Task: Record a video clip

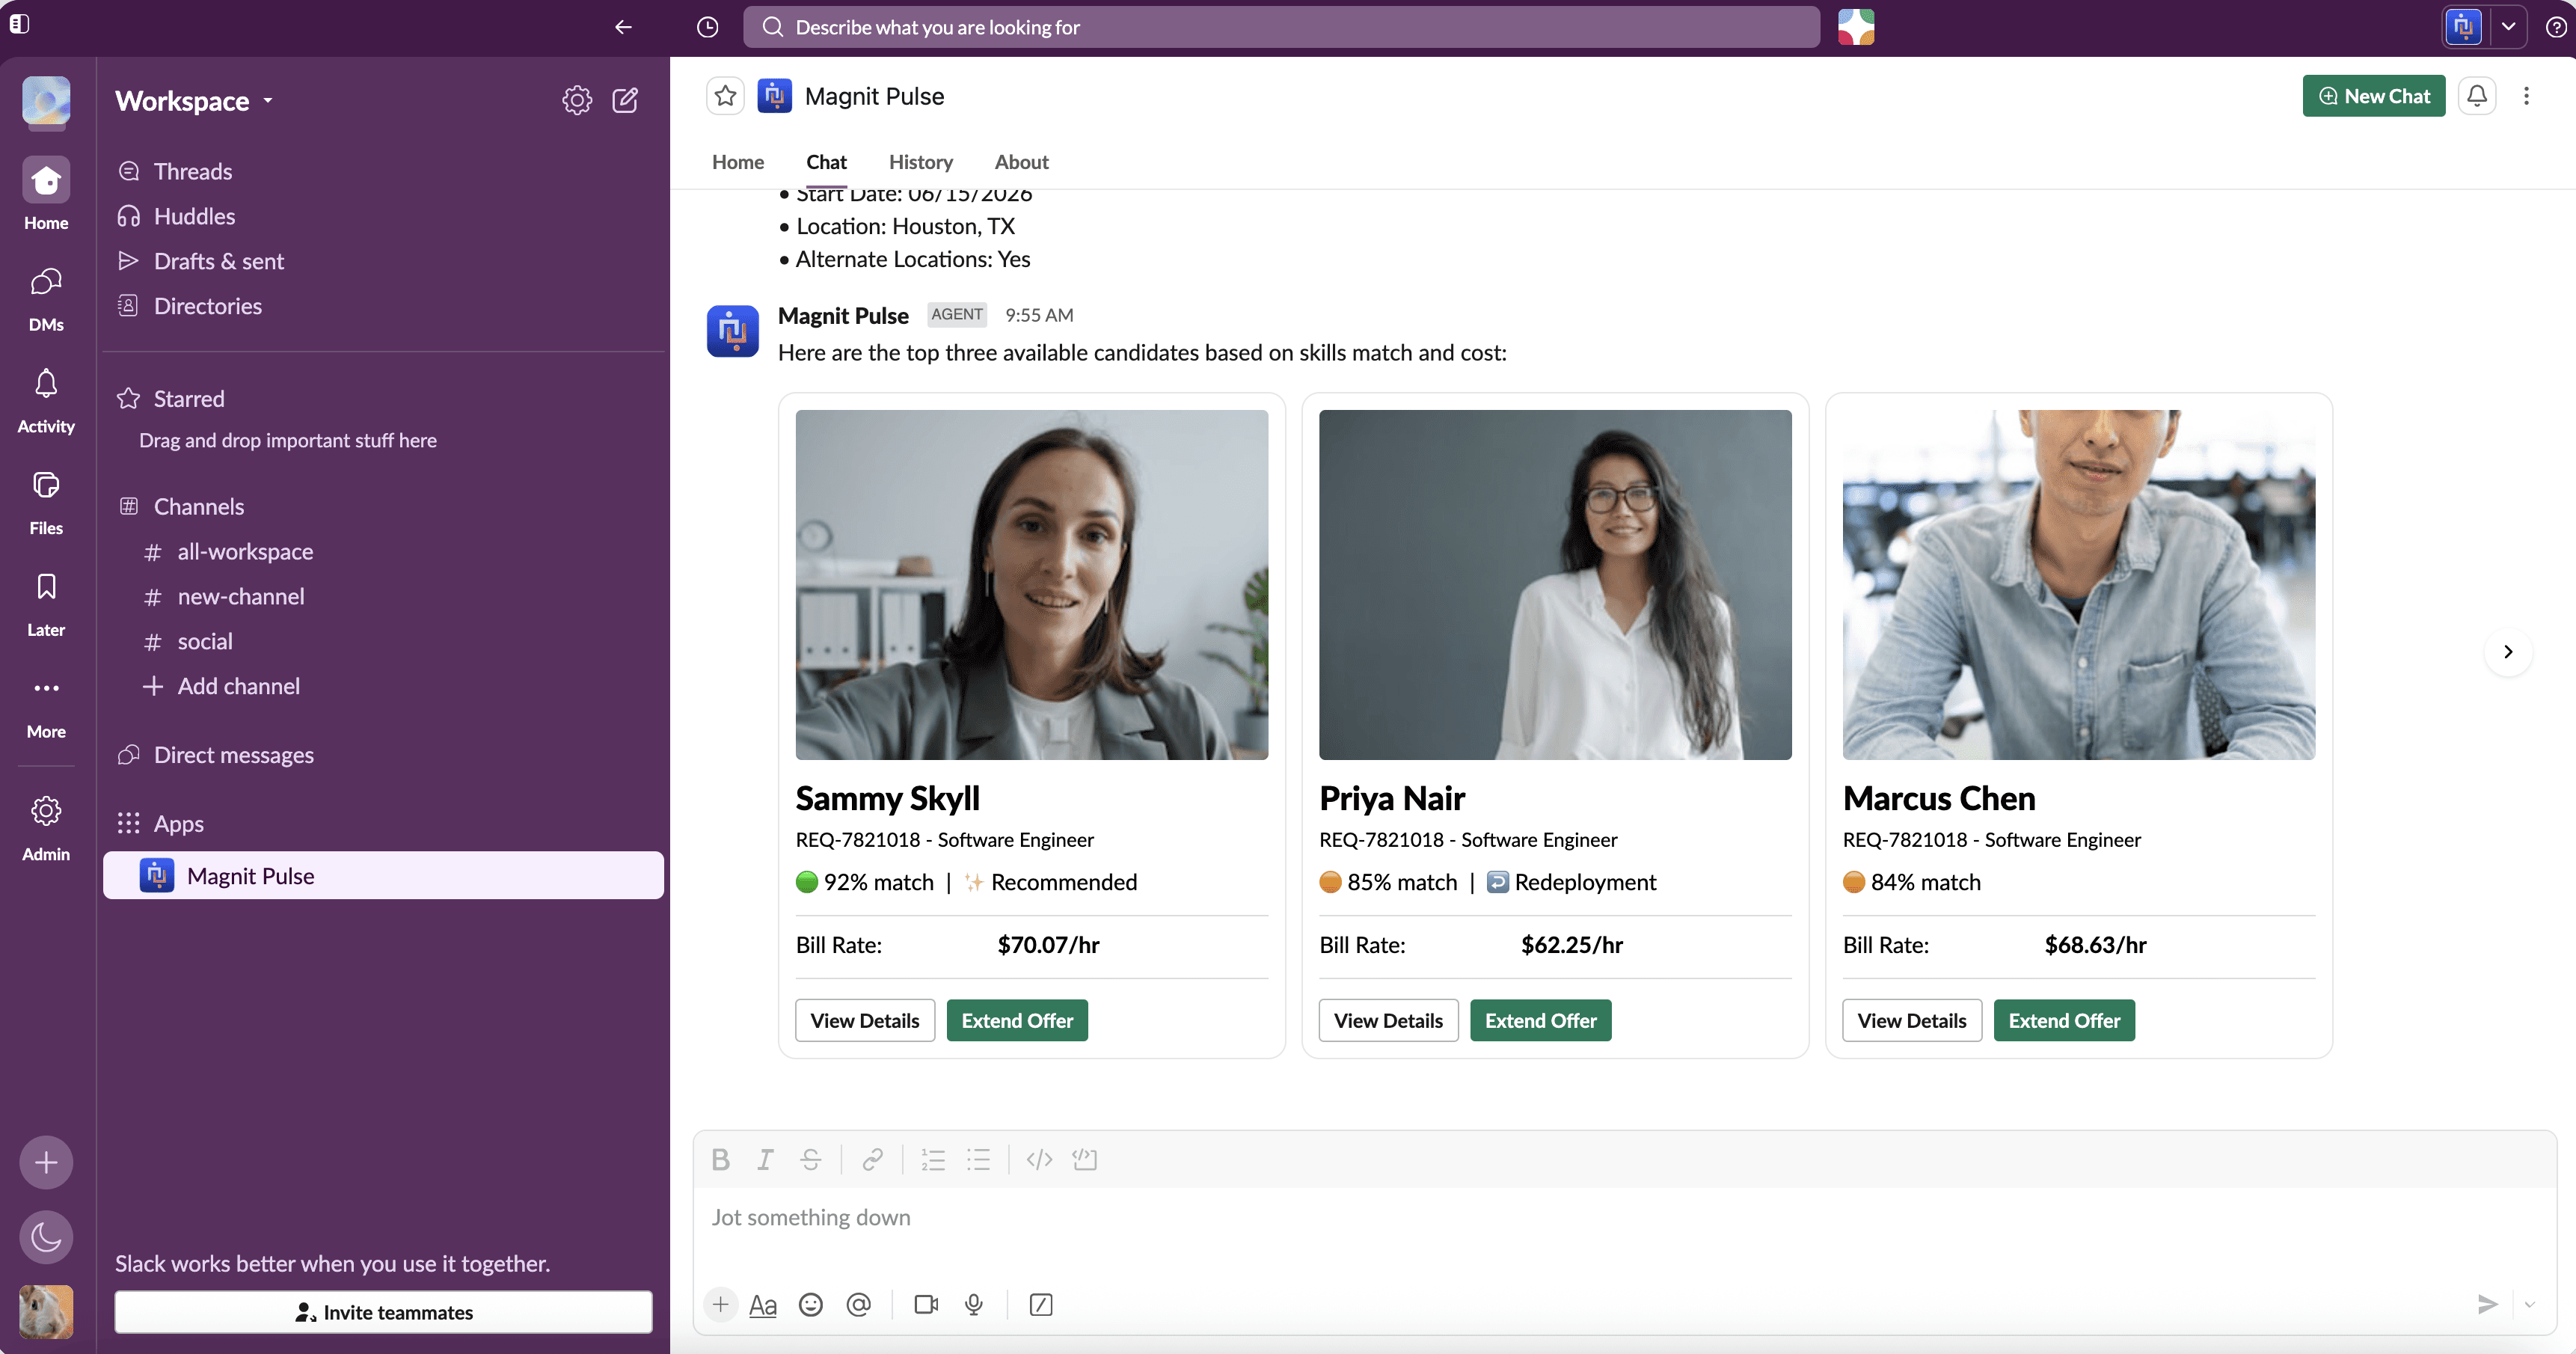Action: click(926, 1304)
